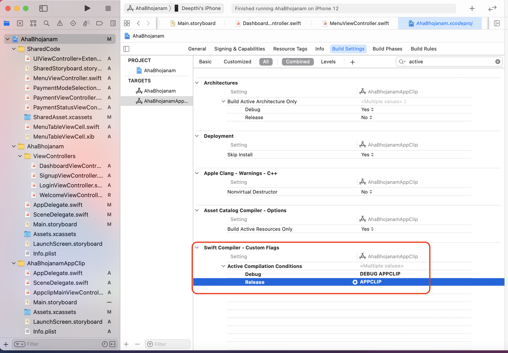Clear the 'active' search field
This screenshot has width=508, height=353.
[x=498, y=62]
